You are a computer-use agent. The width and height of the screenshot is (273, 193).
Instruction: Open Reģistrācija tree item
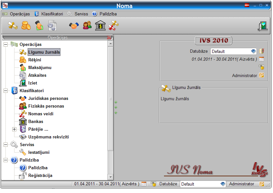pos(40,176)
